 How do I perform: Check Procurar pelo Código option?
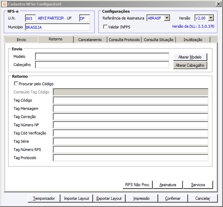pos(16,84)
